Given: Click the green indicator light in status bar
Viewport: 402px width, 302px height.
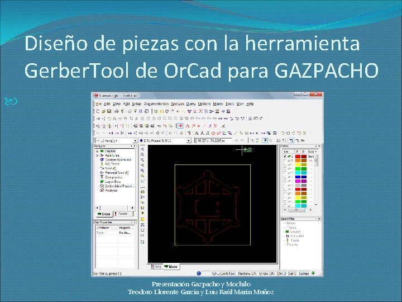Looking at the screenshot, I should [x=313, y=273].
